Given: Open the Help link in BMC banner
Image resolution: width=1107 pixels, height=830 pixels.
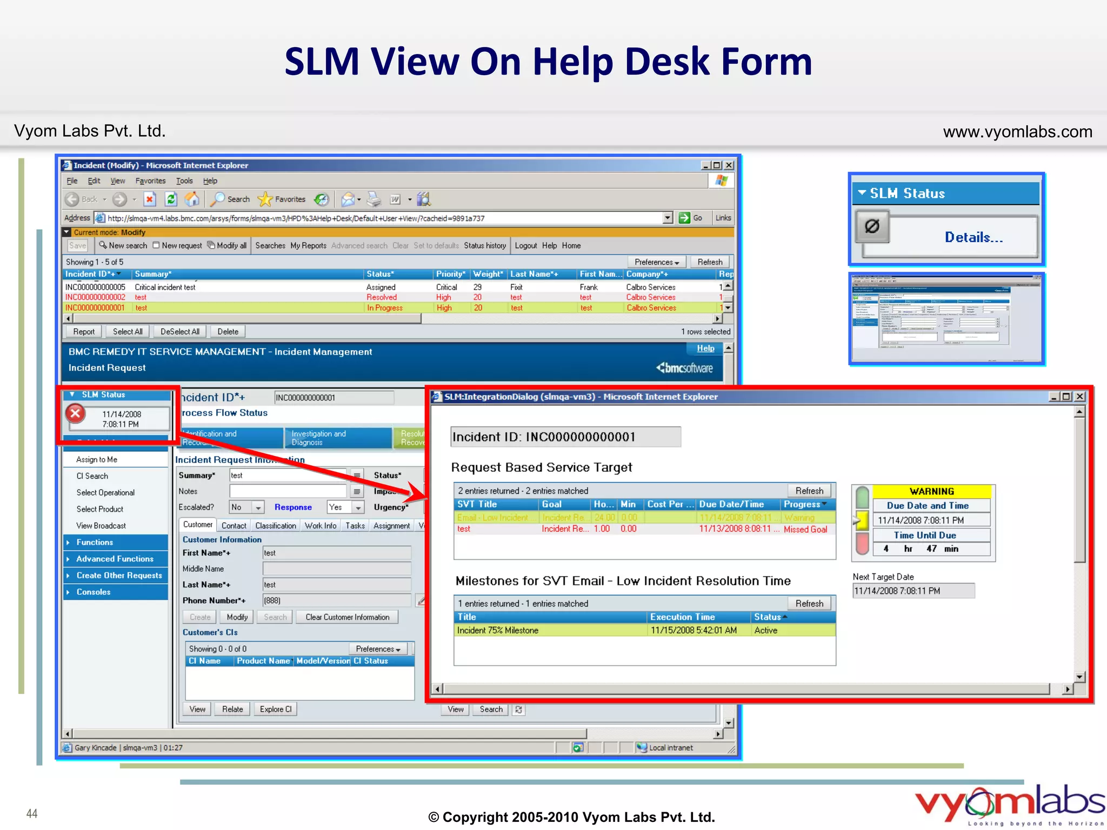Looking at the screenshot, I should pyautogui.click(x=705, y=349).
